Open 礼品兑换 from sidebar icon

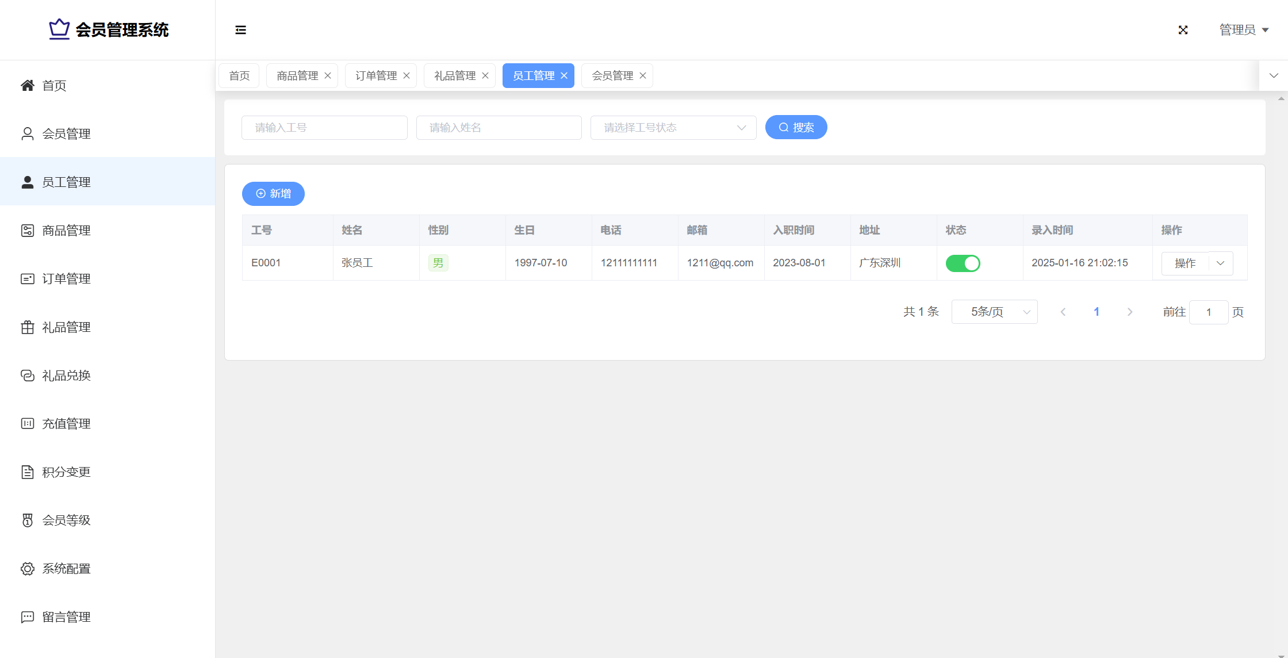click(28, 376)
